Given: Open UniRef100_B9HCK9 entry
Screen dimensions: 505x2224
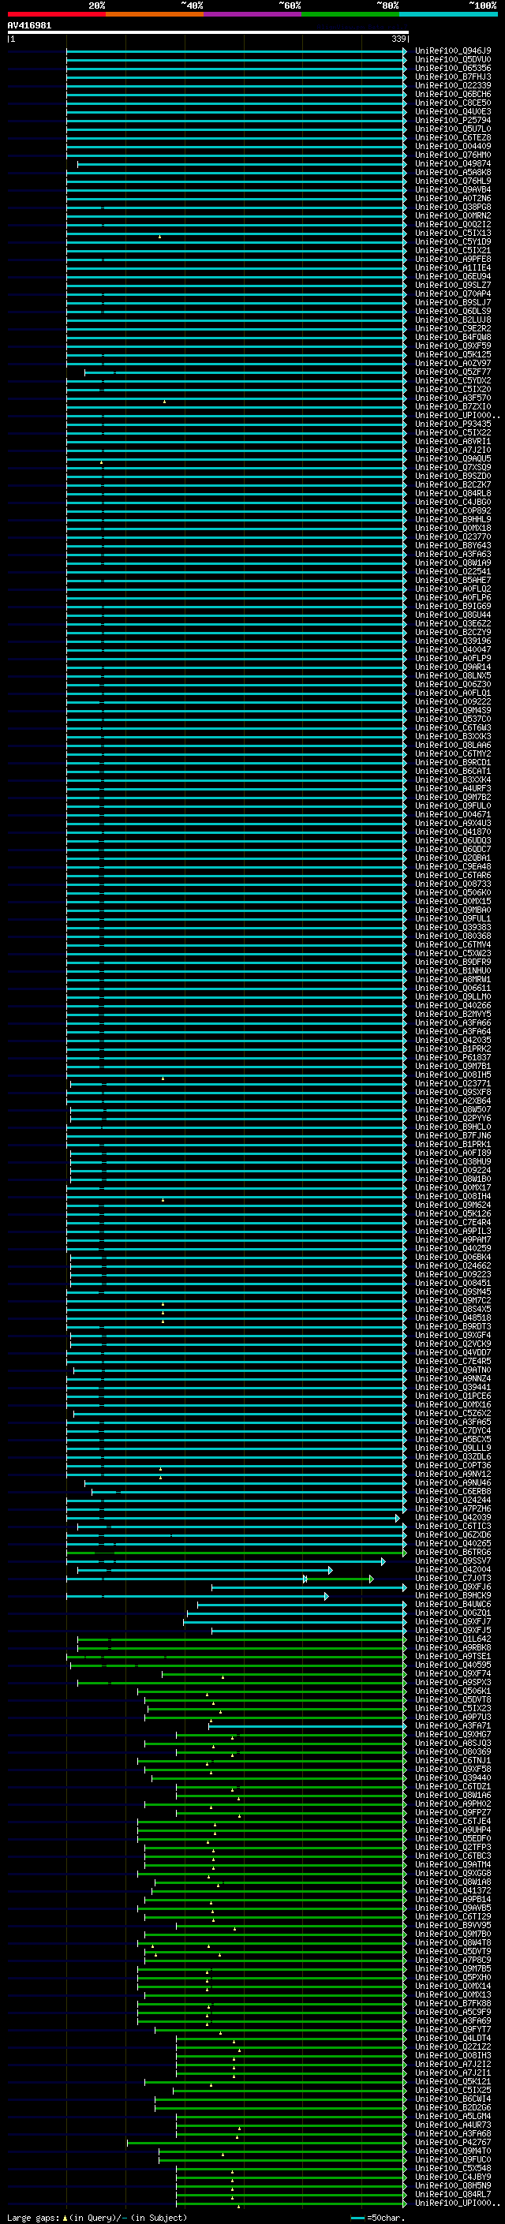Looking at the screenshot, I should coord(453,1595).
